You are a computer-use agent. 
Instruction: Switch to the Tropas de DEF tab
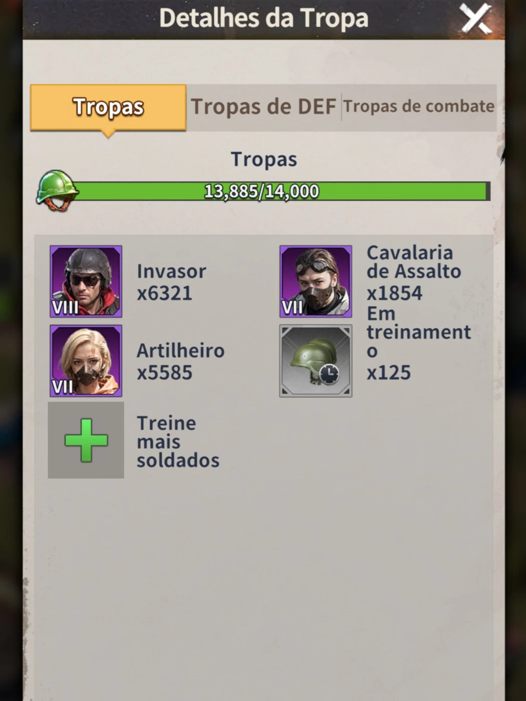(264, 107)
